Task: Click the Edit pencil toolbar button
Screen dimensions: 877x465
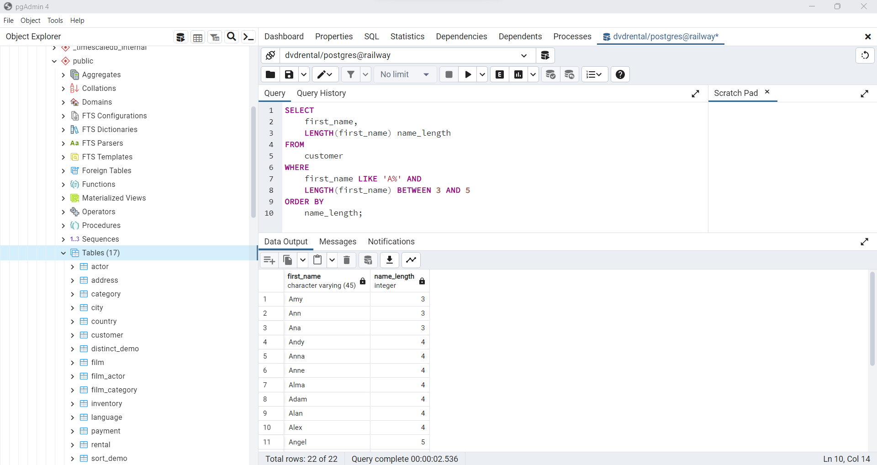Action: (325, 74)
